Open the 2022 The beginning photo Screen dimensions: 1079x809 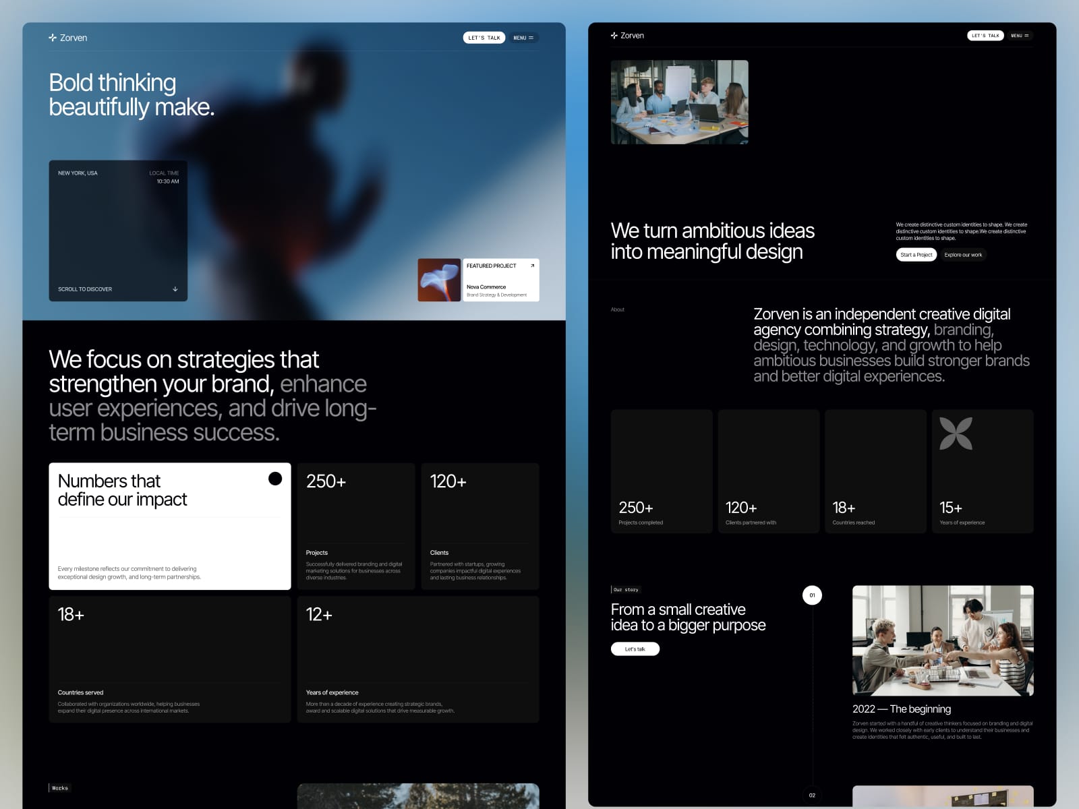(943, 640)
